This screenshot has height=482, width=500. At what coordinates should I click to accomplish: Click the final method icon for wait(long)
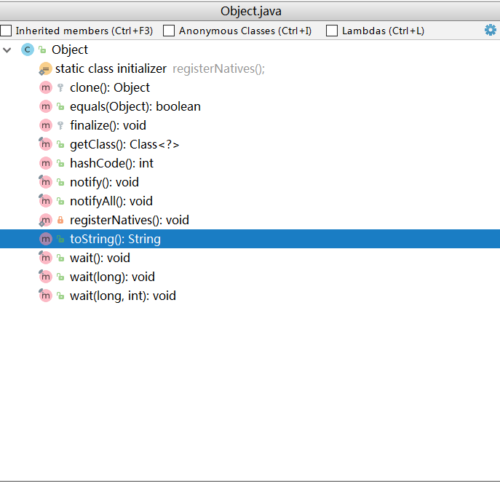(45, 277)
